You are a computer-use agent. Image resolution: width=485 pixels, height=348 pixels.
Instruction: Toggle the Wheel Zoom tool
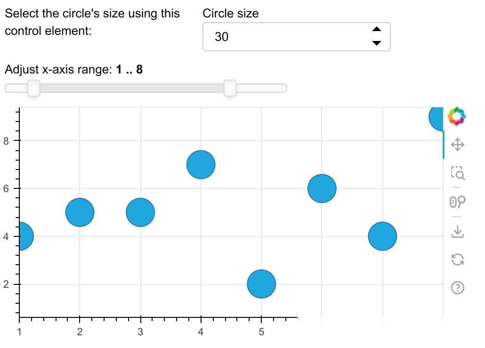tap(458, 202)
